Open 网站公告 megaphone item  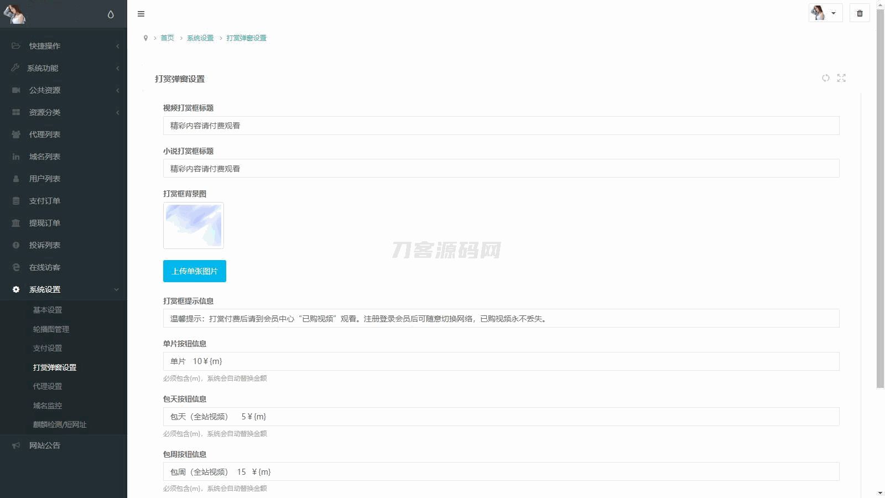coord(44,445)
